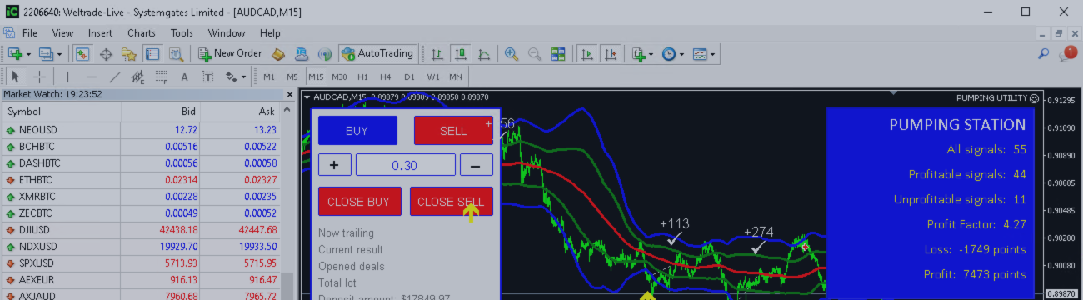Select the Fibonacci Retracement tool

(x=162, y=77)
